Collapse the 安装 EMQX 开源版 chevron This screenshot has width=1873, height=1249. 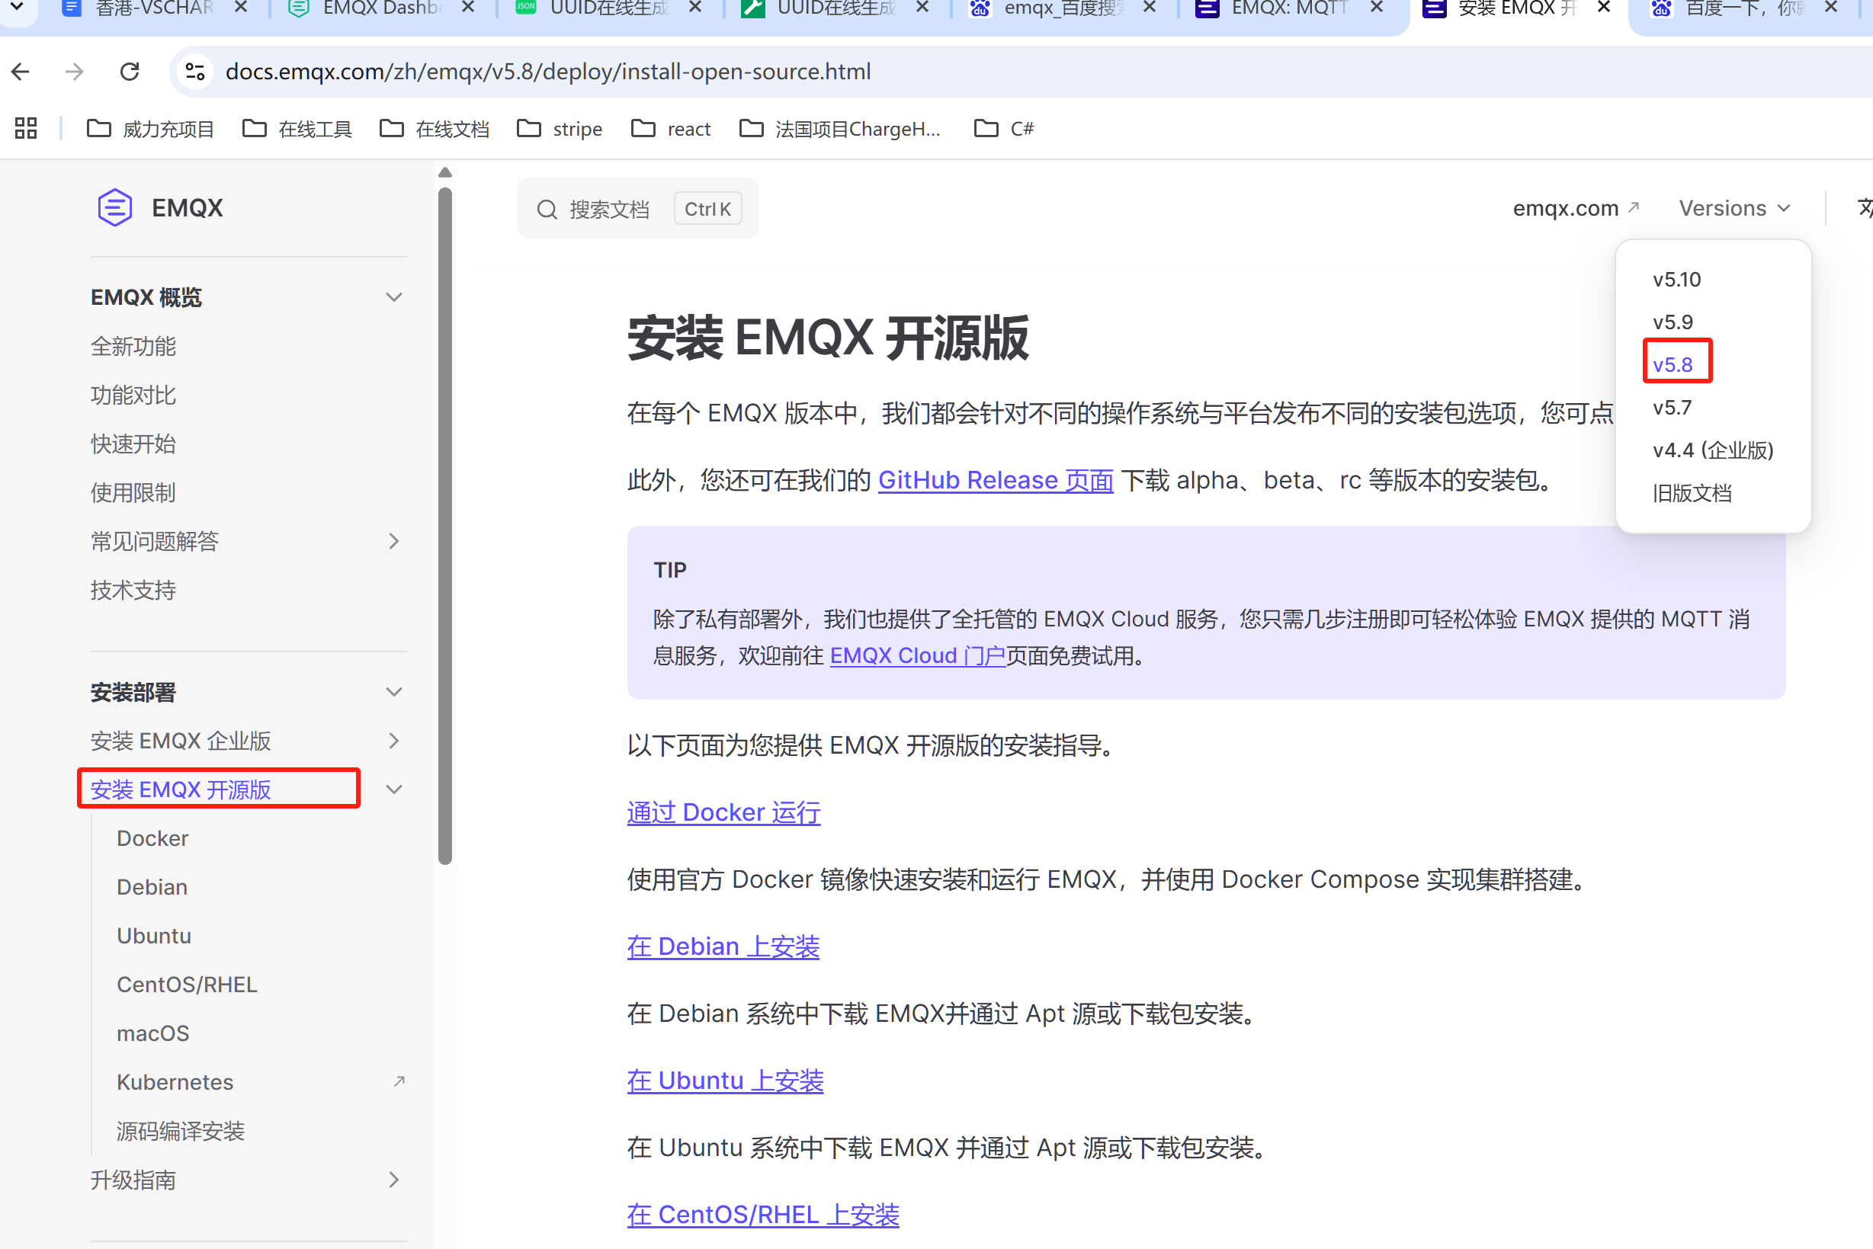pyautogui.click(x=393, y=789)
